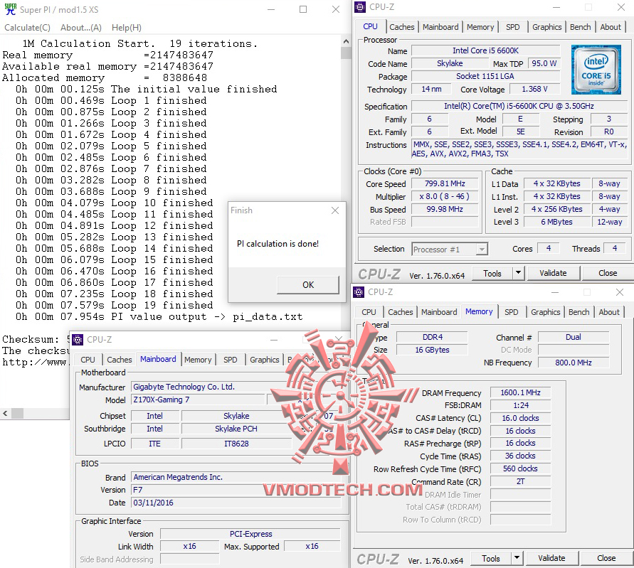Select SPD tab in Mainboard CPU-Z window

coord(231,360)
